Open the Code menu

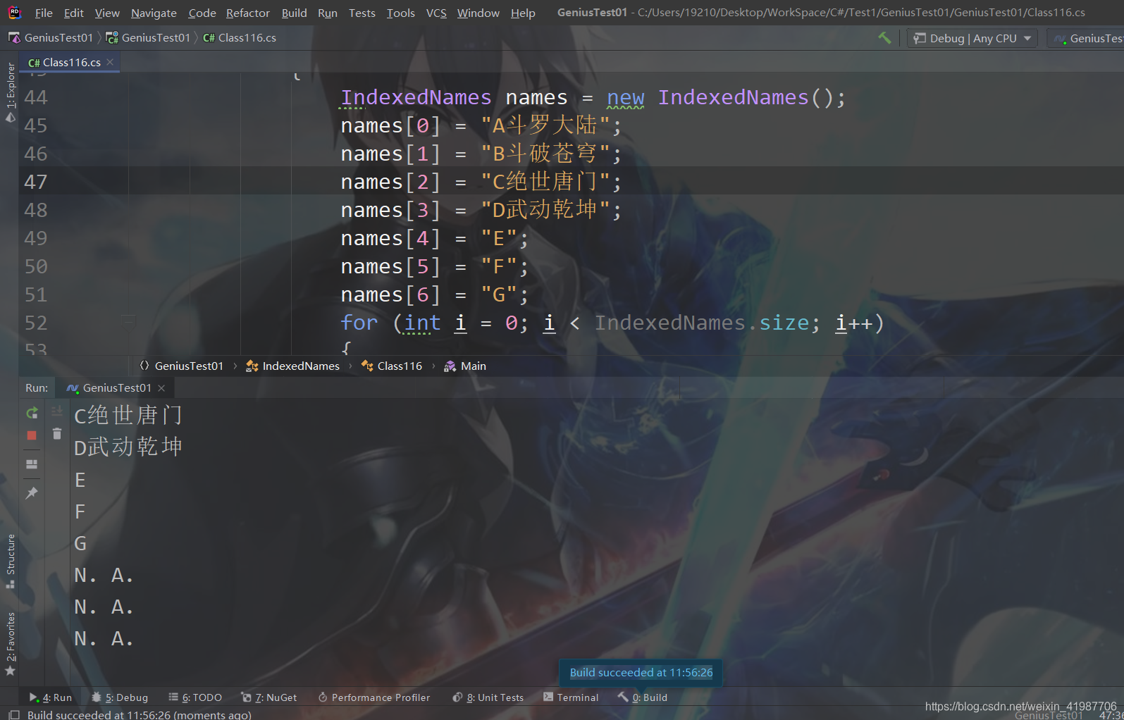coord(202,13)
